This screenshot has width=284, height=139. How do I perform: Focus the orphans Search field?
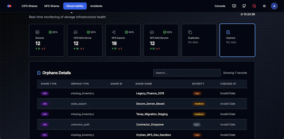tap(187, 73)
